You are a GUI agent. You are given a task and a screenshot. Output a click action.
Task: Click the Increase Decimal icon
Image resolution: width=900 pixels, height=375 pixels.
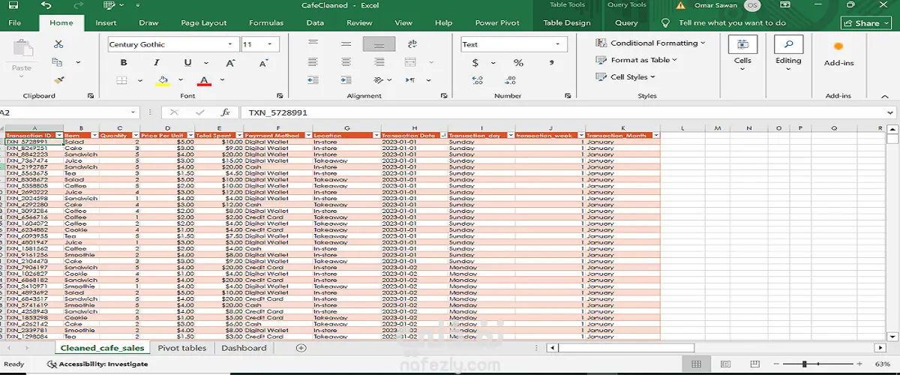point(476,80)
